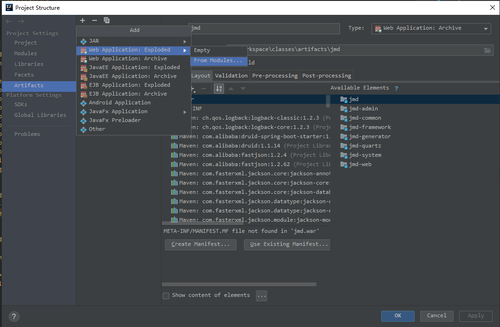Select Artifacts in the sidebar

(39, 85)
